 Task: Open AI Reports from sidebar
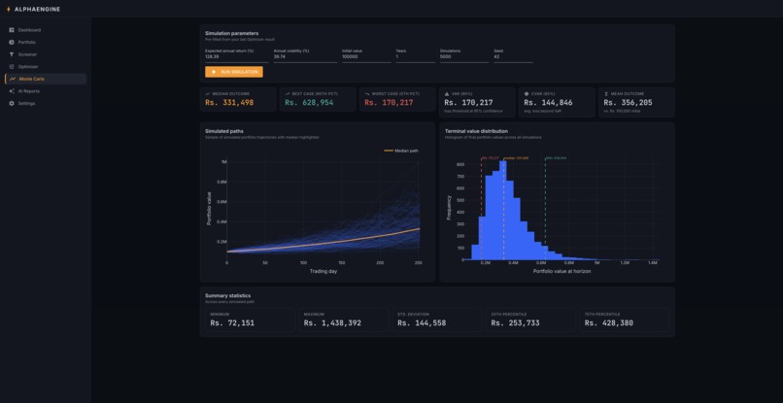46,91
